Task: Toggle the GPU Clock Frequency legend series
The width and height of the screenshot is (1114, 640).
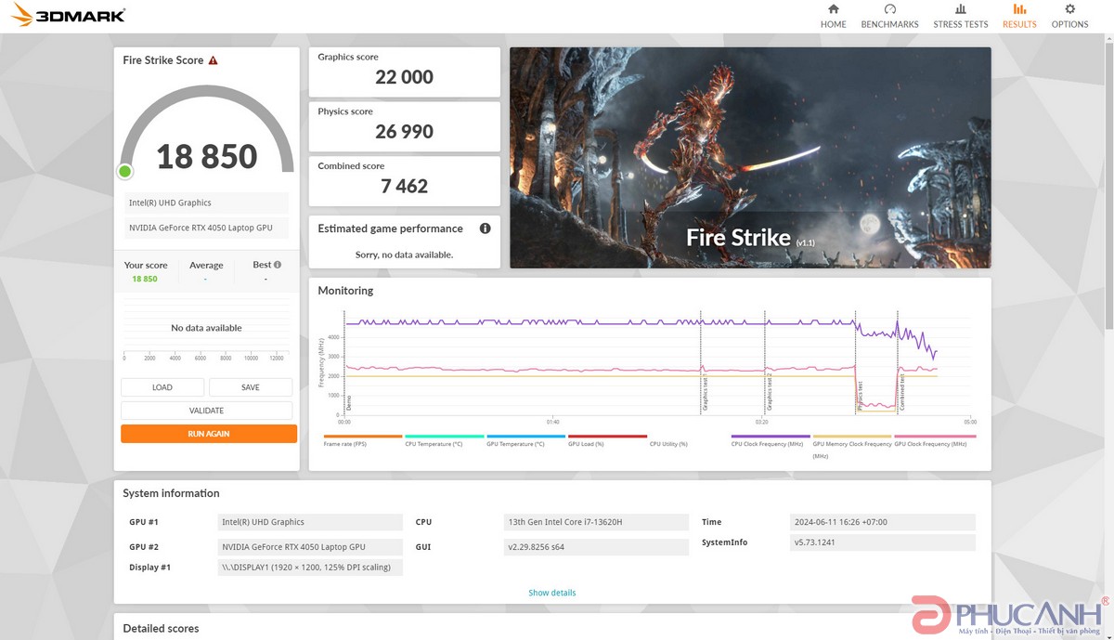Action: [933, 440]
